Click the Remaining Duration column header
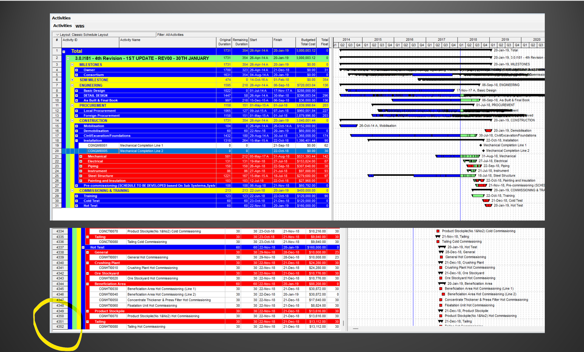584x352 pixels. 240,42
